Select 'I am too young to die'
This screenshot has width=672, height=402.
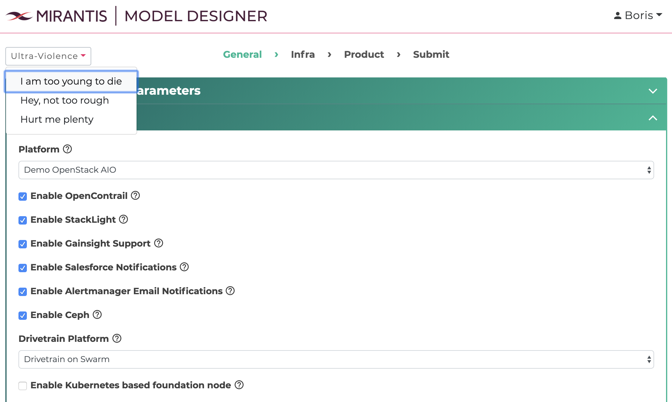[71, 81]
